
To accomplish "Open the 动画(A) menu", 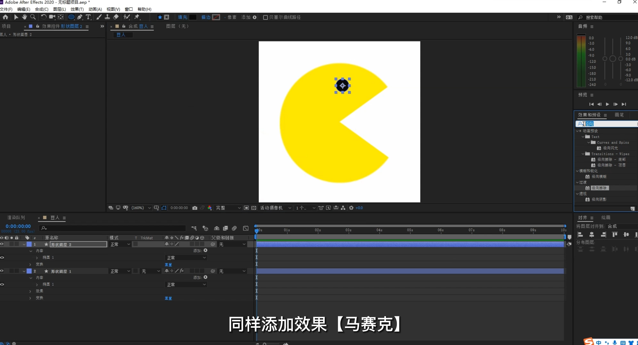I will 95,9.
